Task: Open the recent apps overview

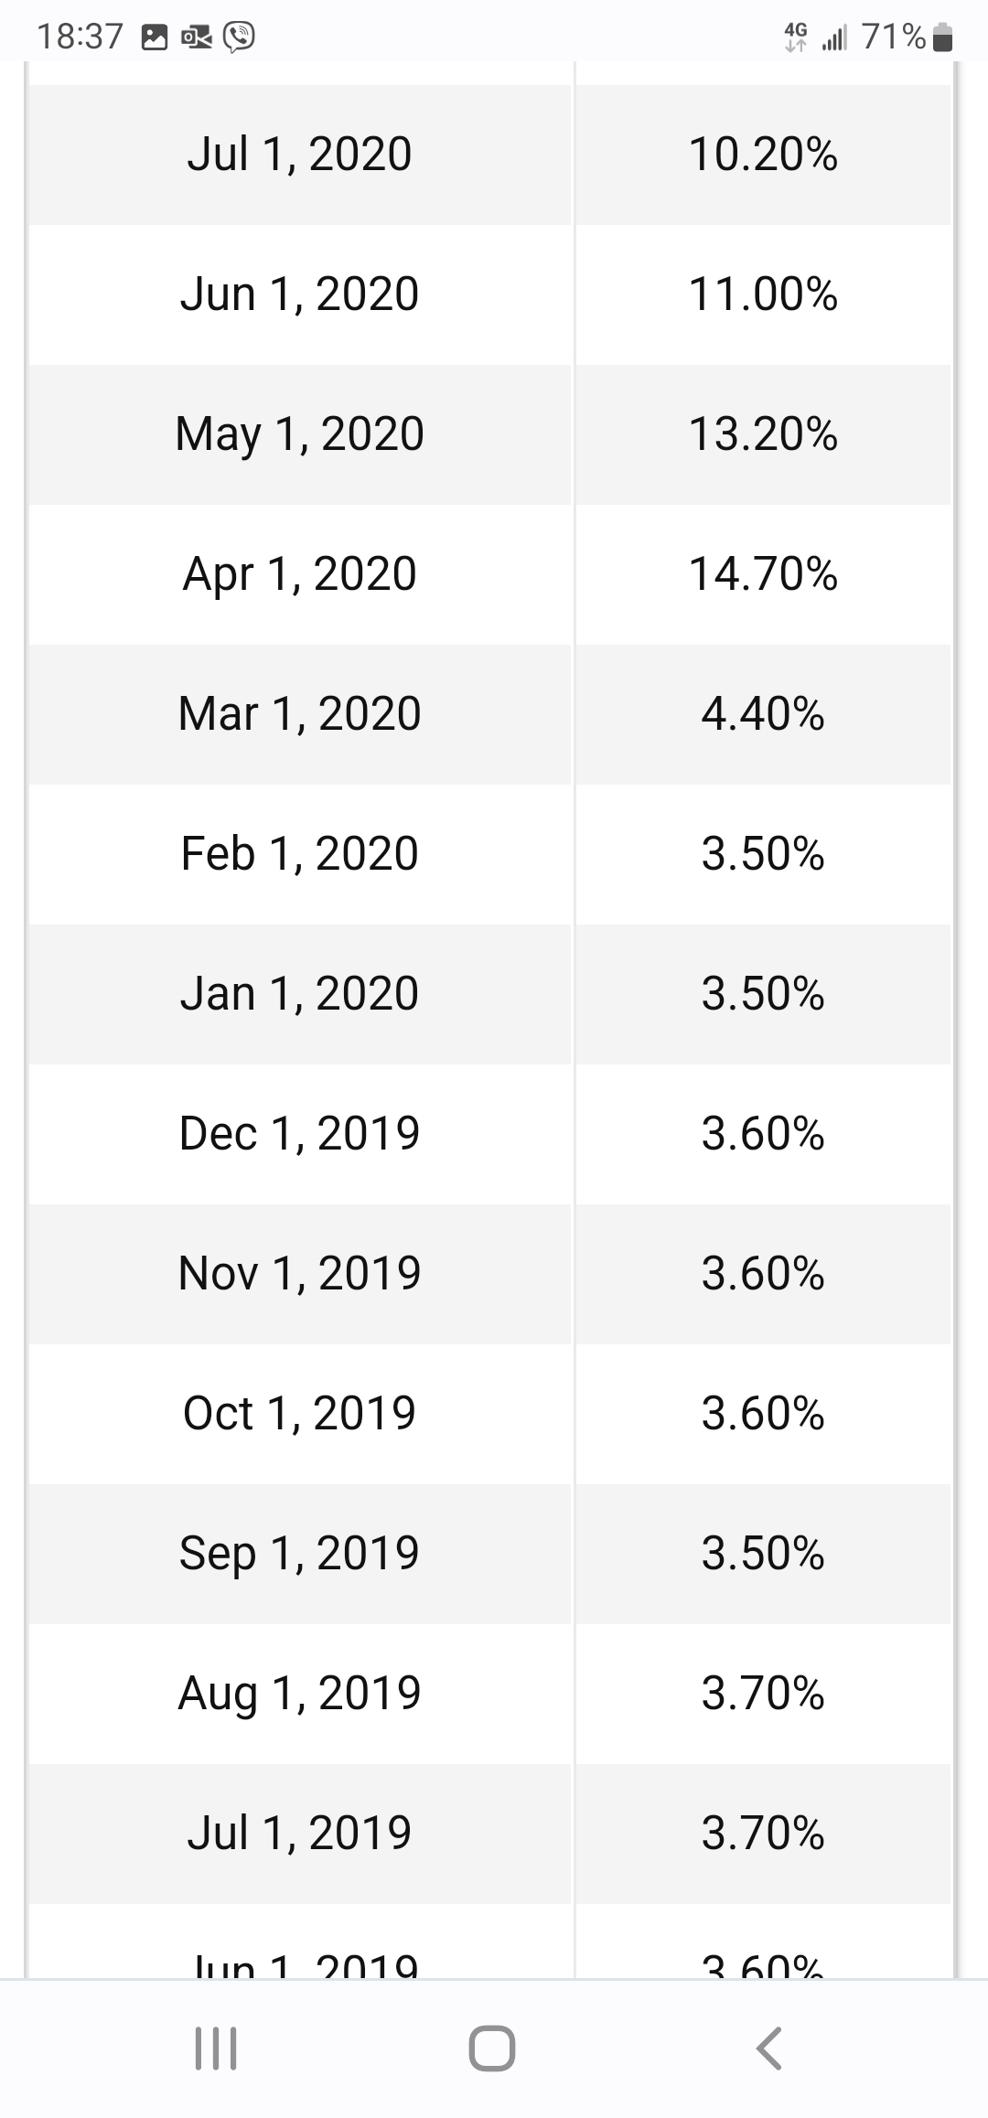Action: 217,2048
